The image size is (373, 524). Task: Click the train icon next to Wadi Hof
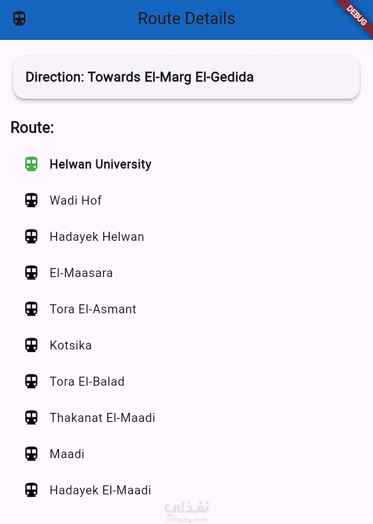tap(31, 200)
